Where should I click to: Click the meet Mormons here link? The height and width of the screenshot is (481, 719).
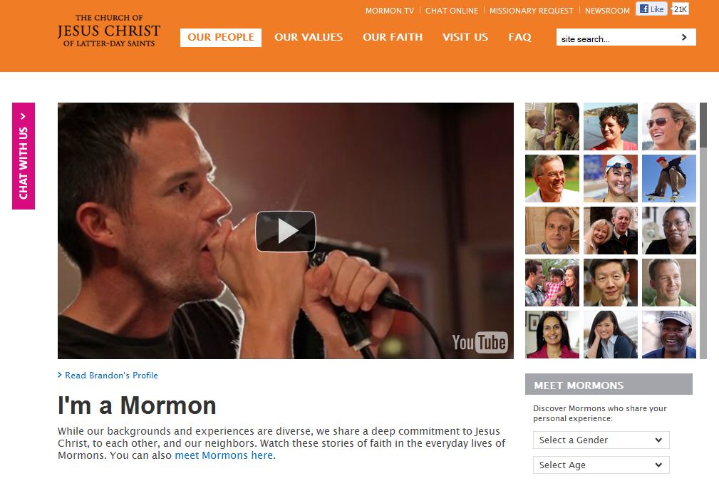[224, 455]
